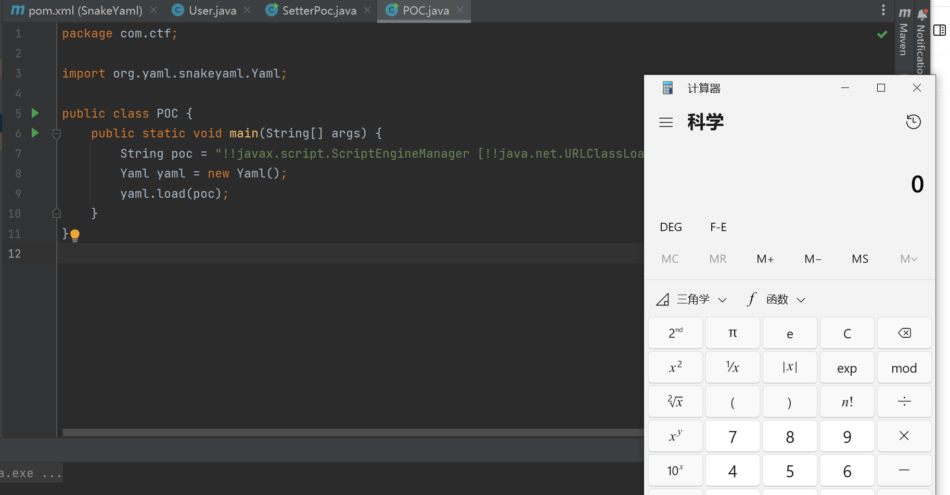Click the square root key

click(x=675, y=402)
